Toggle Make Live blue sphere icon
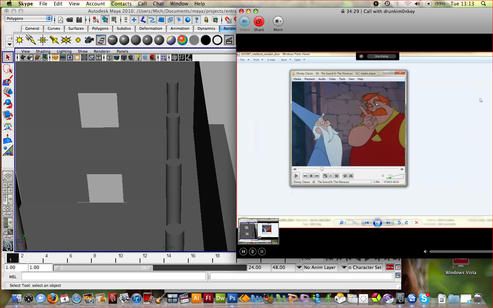Screen dimensions: 493x308 [x=188, y=20]
